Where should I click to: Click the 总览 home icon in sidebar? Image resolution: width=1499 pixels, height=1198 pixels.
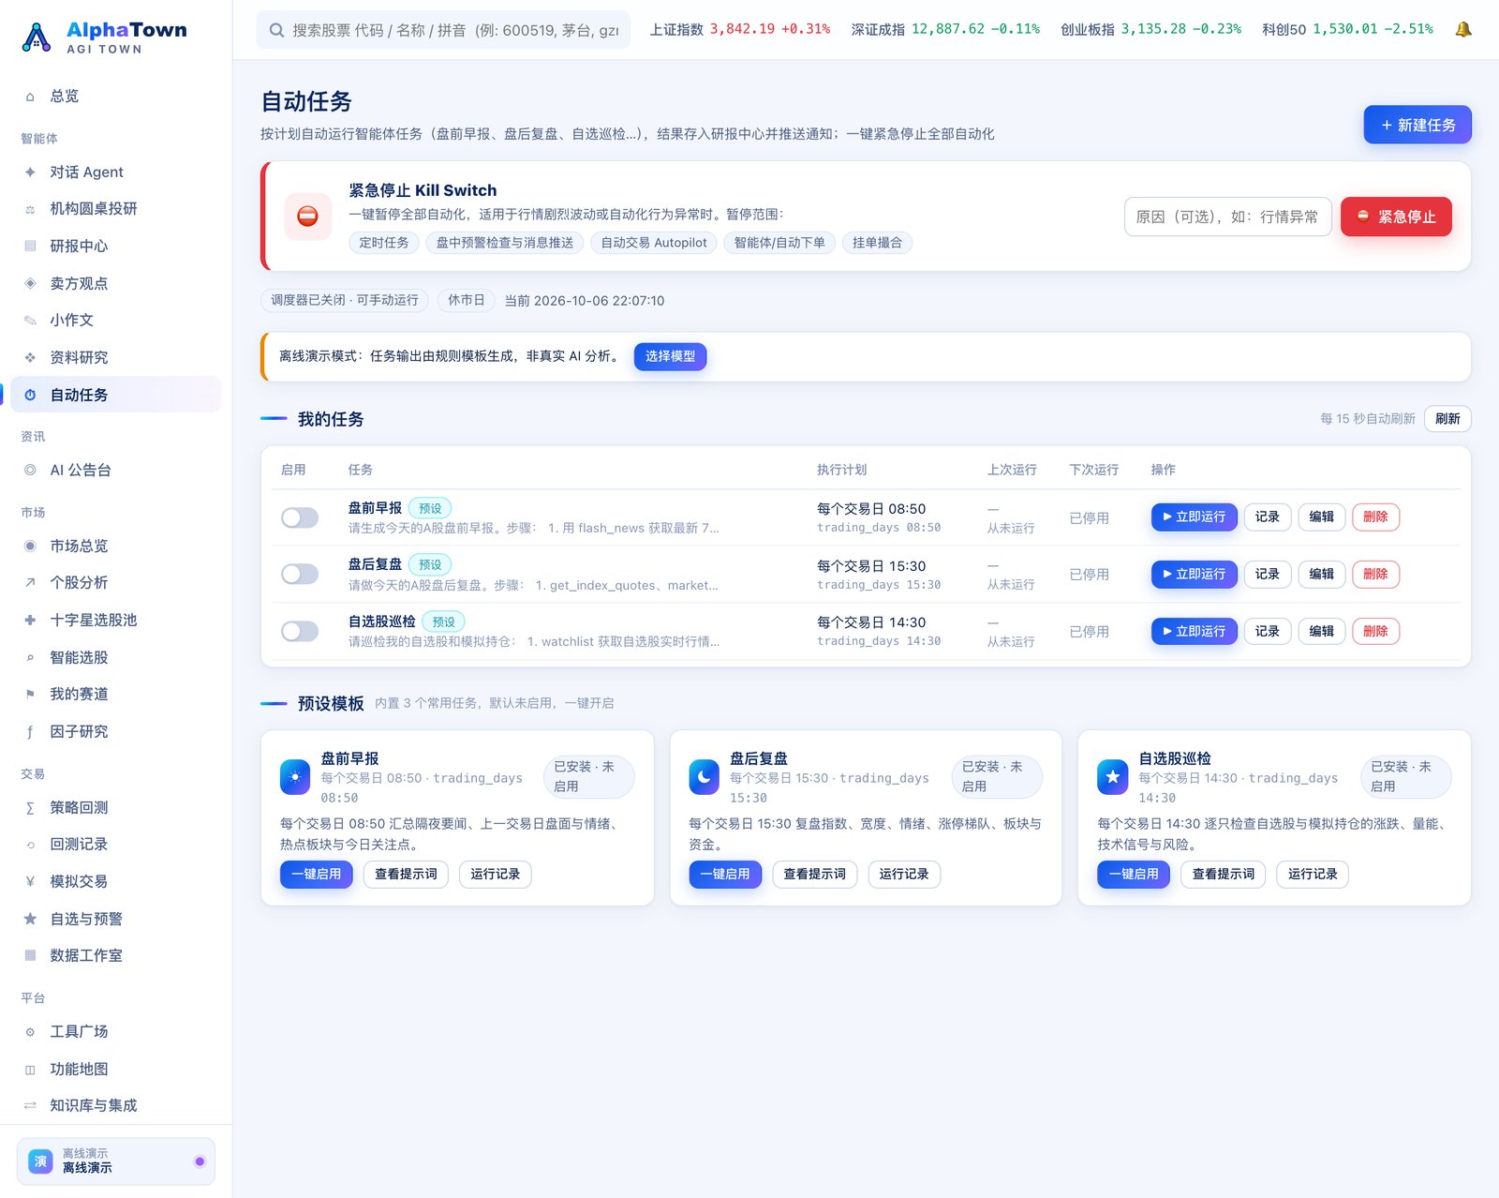pos(30,97)
